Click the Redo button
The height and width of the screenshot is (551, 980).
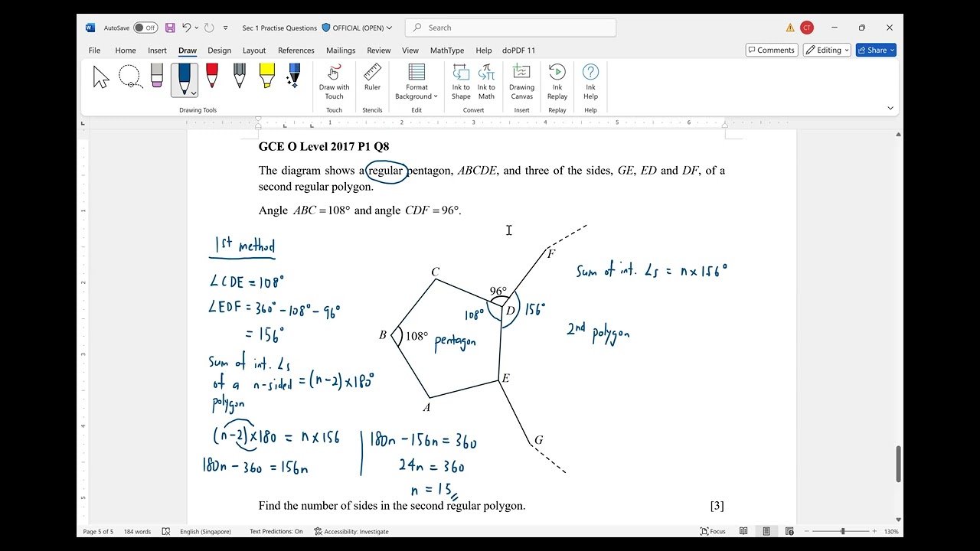209,28
